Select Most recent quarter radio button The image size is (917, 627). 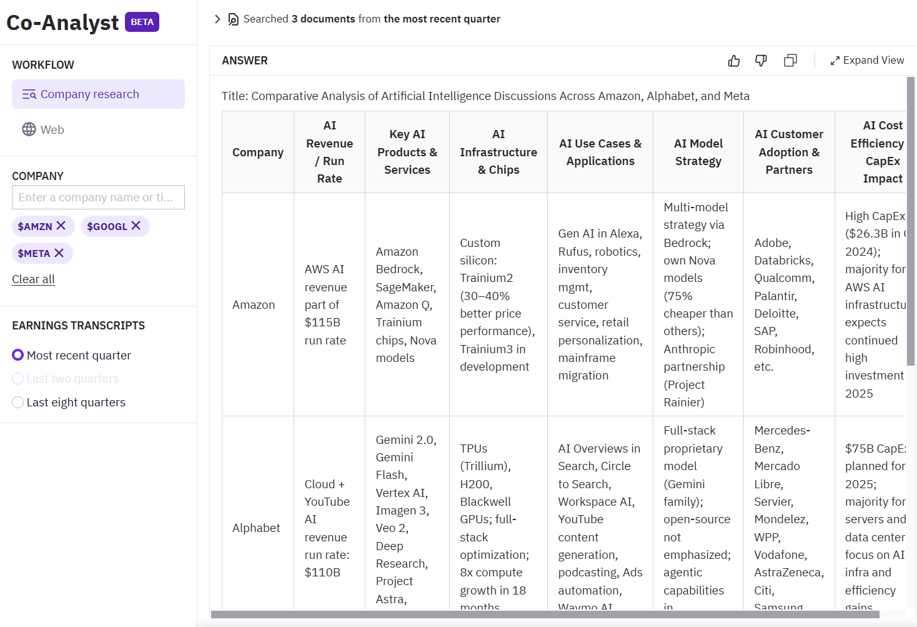(18, 355)
